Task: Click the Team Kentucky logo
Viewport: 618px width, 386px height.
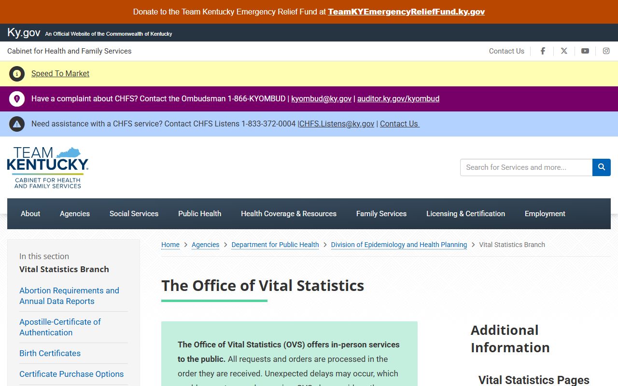Action: coord(48,167)
